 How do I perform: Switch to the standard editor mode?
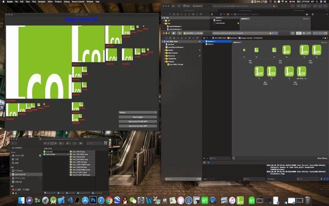tap(299, 33)
